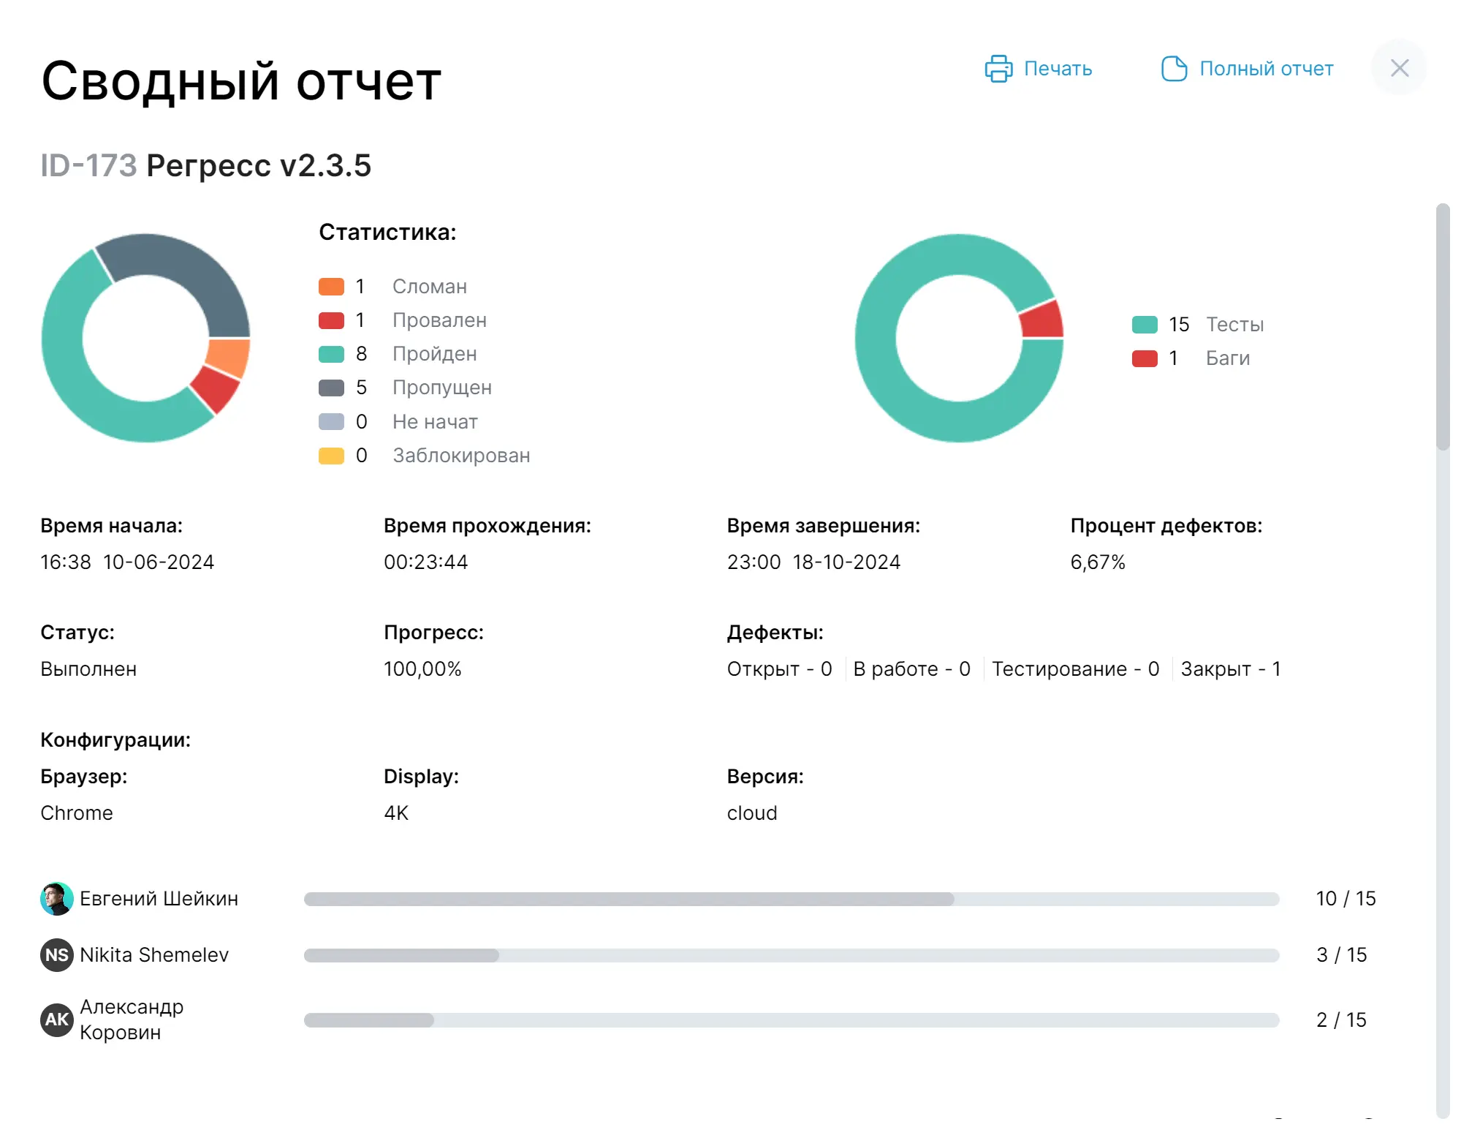This screenshot has width=1461, height=1127.
Task: Click the NS avatar for Nikita Shemelev
Action: tap(56, 954)
